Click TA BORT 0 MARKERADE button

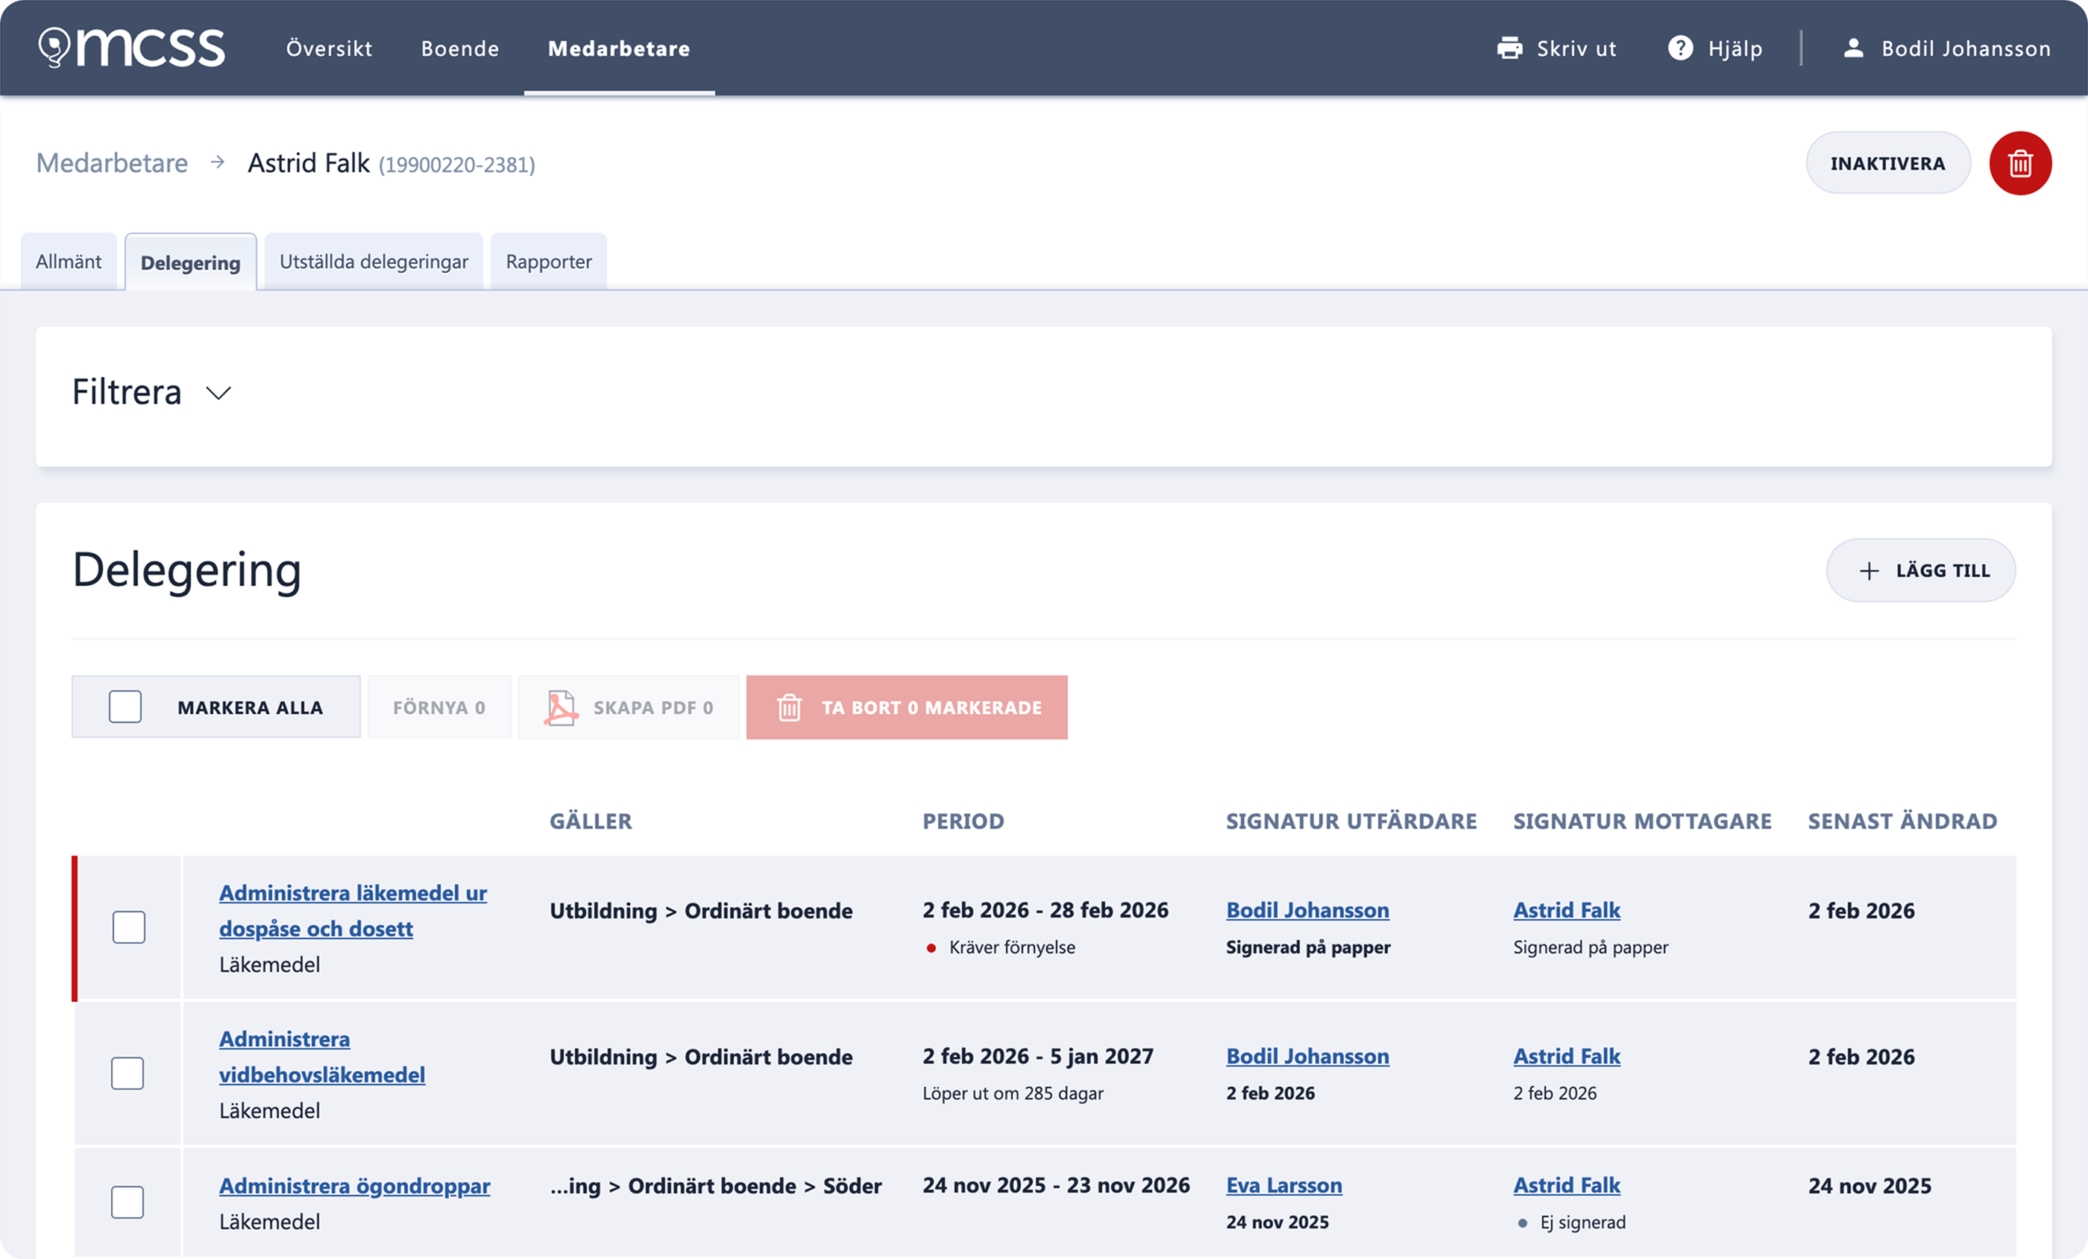pyautogui.click(x=907, y=707)
